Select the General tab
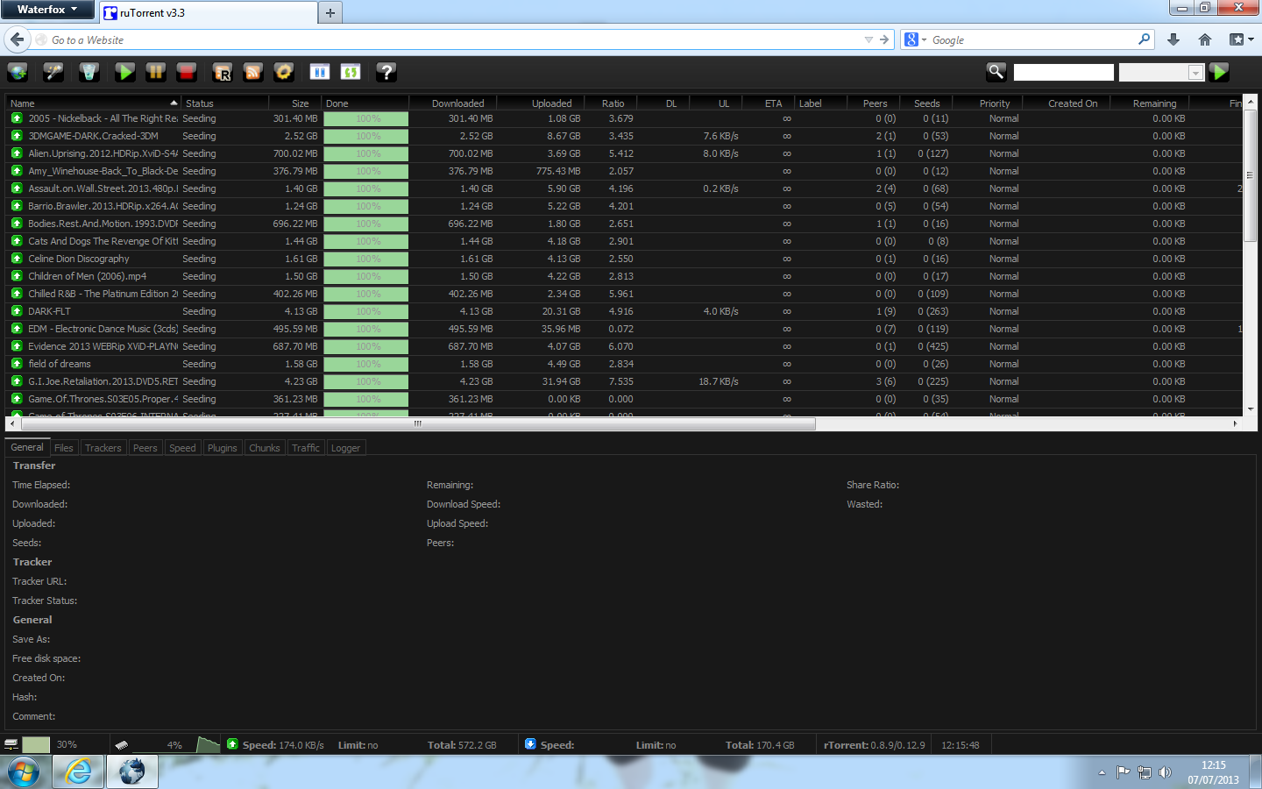This screenshot has height=789, width=1262. click(x=27, y=447)
